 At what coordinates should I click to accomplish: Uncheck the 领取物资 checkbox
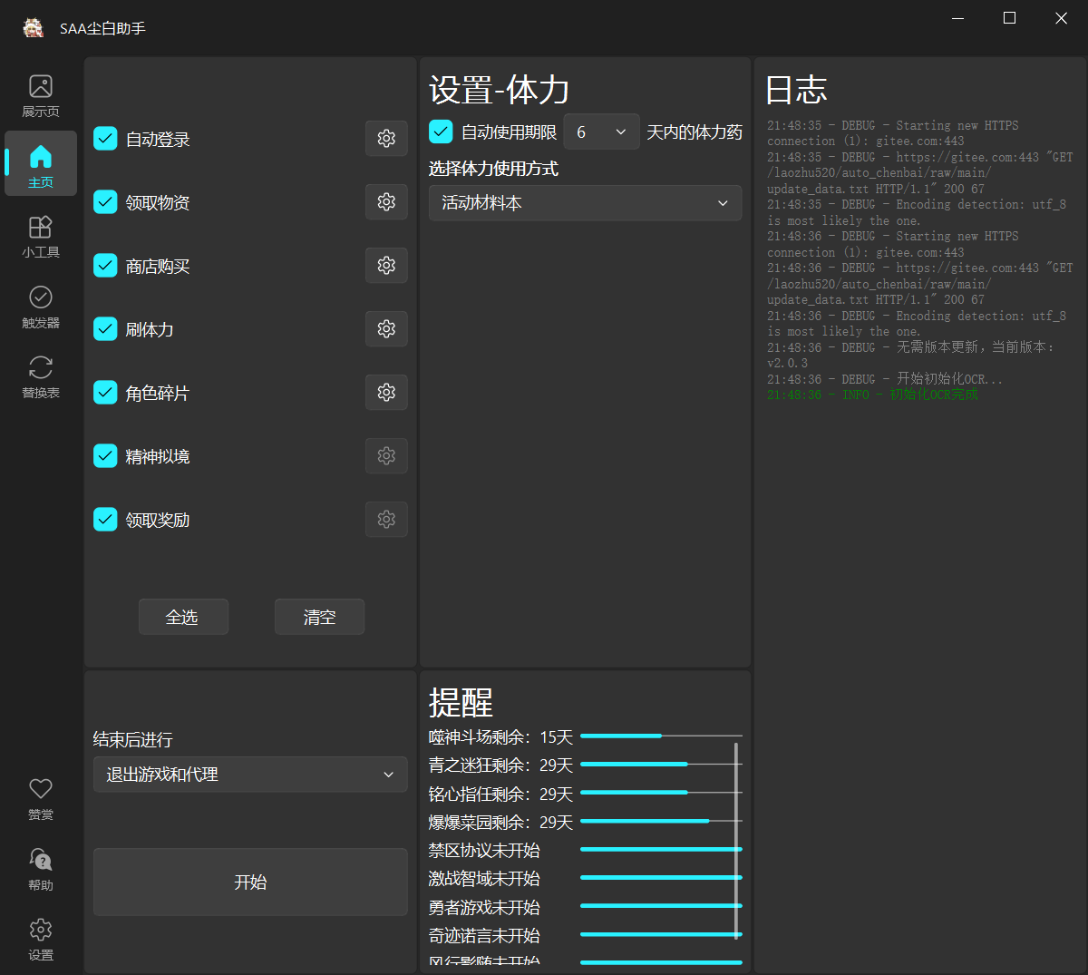(x=105, y=202)
